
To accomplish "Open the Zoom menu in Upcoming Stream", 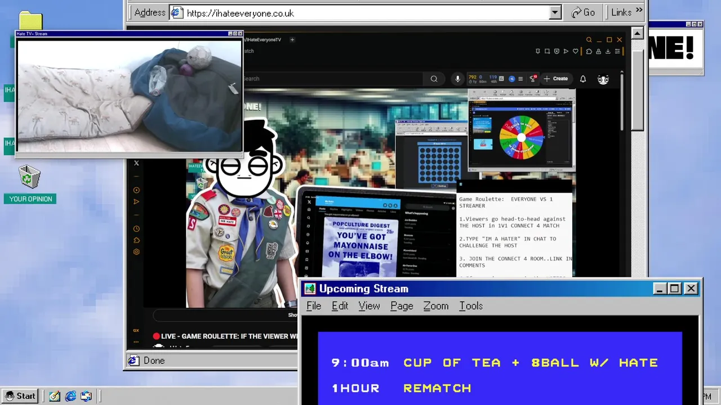I will point(436,306).
